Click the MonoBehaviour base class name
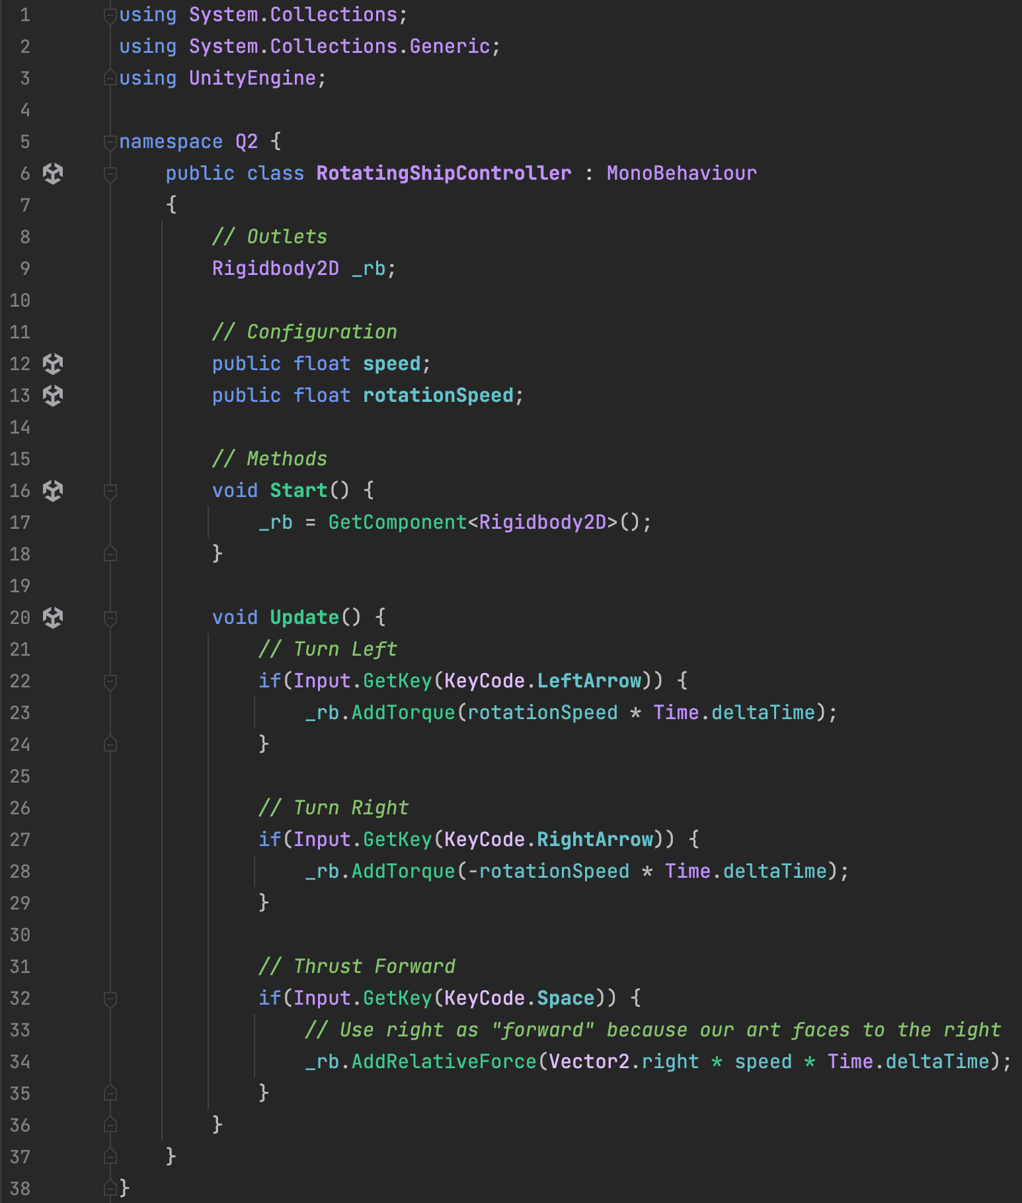The width and height of the screenshot is (1022, 1203). click(681, 173)
